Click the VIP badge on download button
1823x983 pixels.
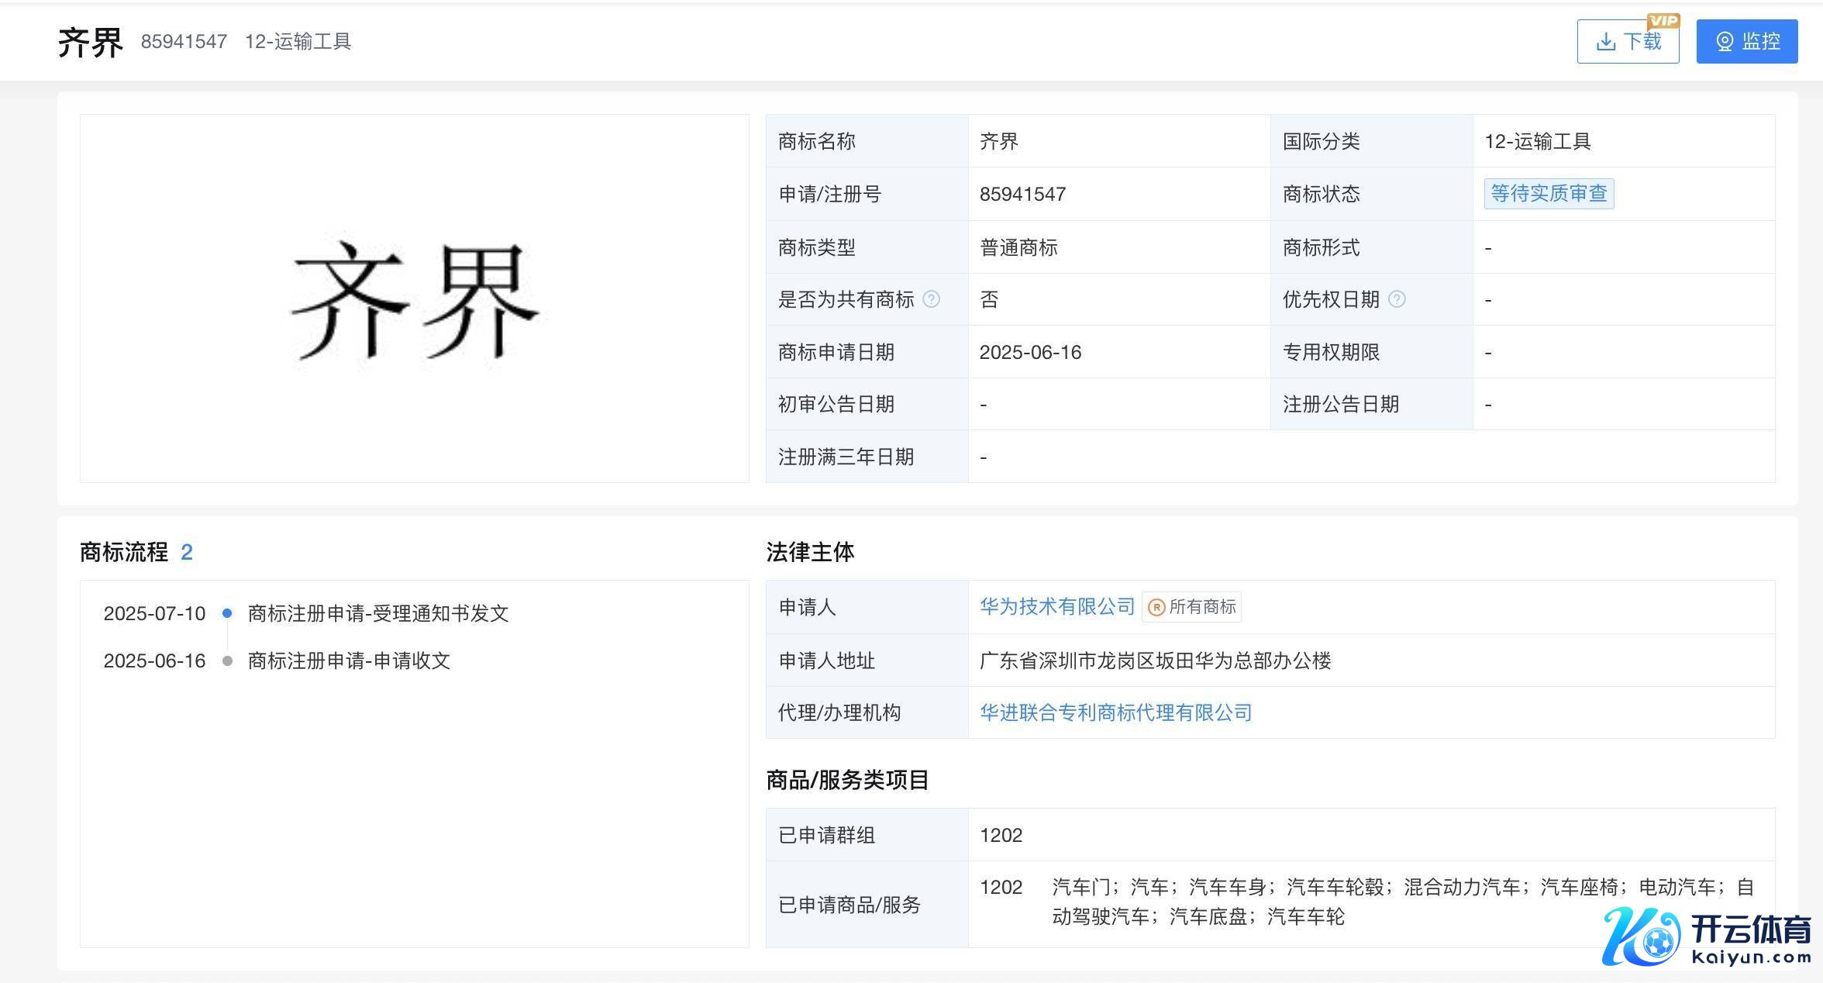[1663, 21]
